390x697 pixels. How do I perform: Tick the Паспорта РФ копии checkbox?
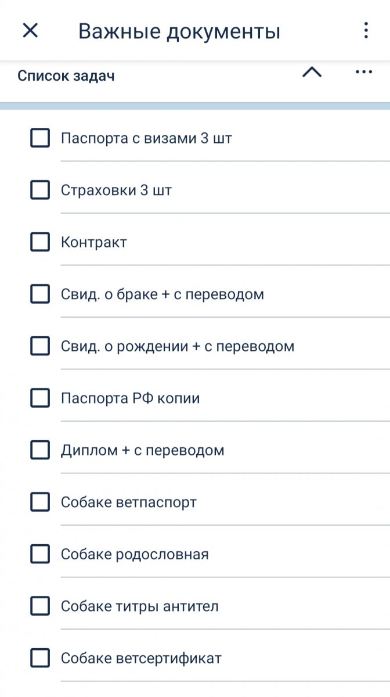(x=40, y=398)
